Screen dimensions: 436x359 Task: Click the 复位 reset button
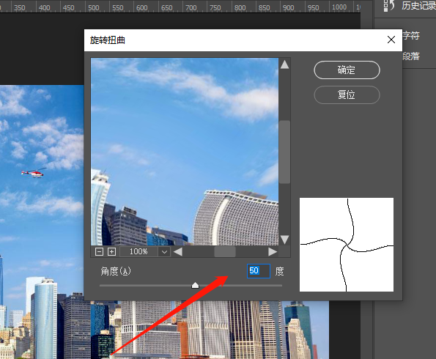[347, 95]
